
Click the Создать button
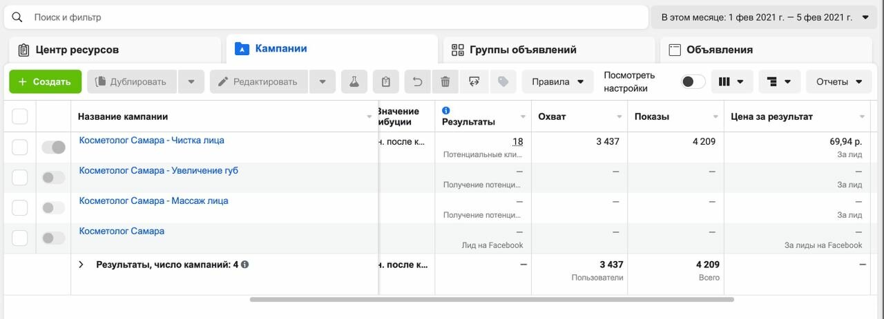click(x=45, y=81)
